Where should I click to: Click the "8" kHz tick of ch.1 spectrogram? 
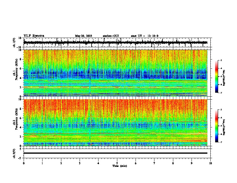[21, 59]
